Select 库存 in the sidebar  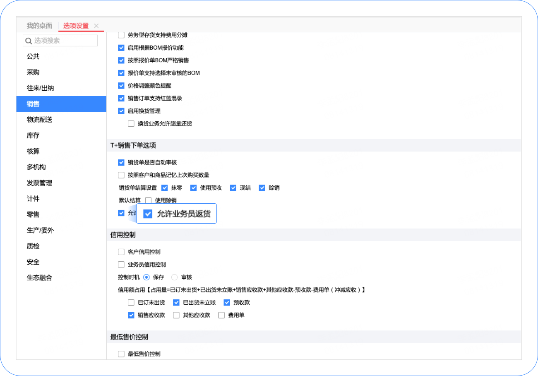click(x=33, y=135)
